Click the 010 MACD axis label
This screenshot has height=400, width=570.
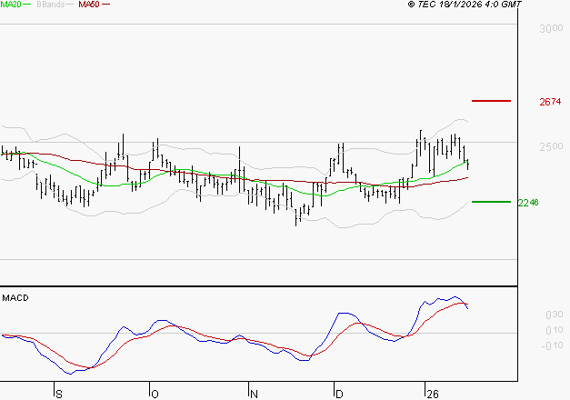coord(555,330)
